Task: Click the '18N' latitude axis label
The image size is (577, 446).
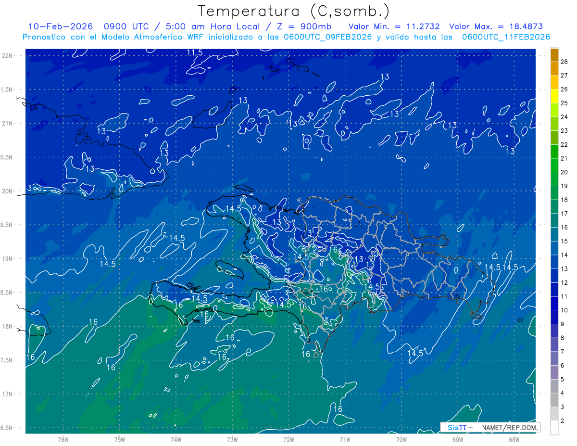Action: point(7,327)
